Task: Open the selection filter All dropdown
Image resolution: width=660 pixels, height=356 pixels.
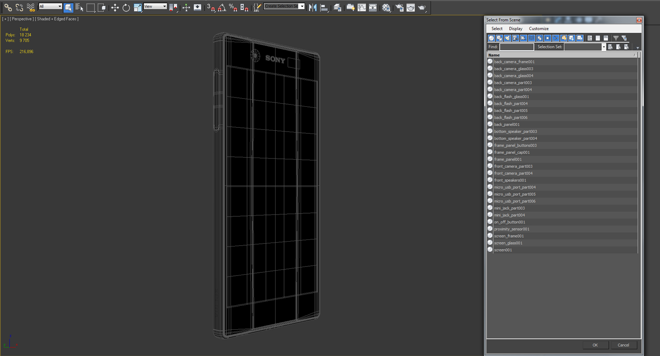Action: pyautogui.click(x=50, y=6)
